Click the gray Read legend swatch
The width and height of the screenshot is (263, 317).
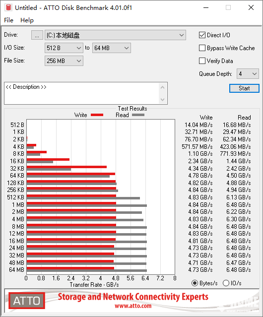(138, 115)
